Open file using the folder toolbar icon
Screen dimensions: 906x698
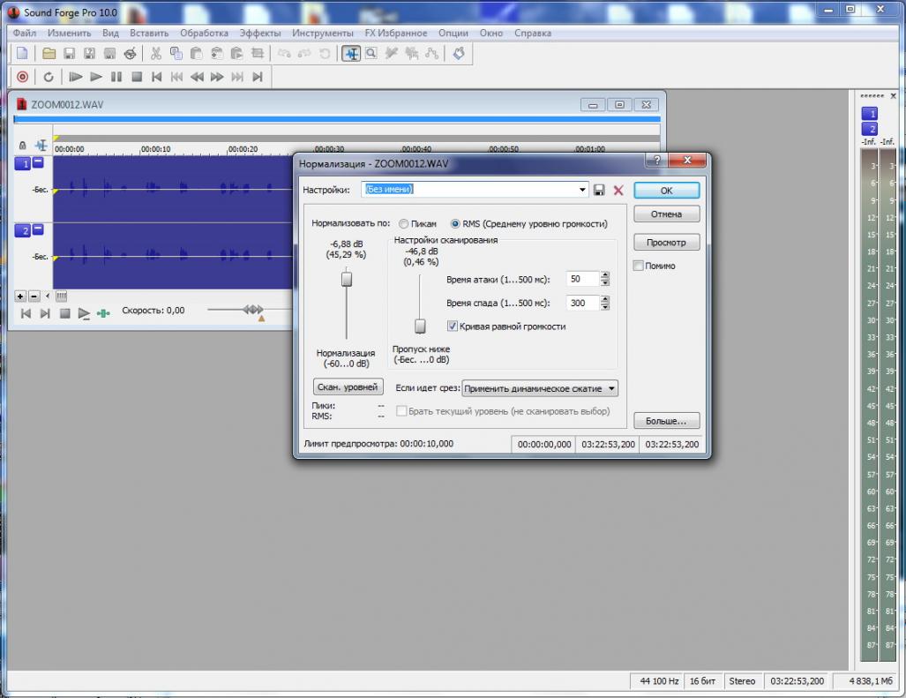(x=49, y=54)
